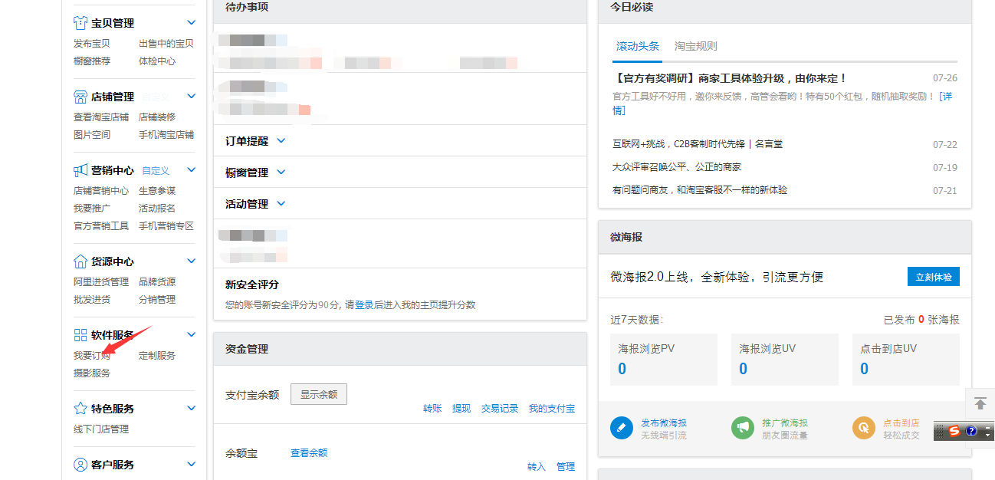Click the 软件服务 grid icon
Image resolution: width=995 pixels, height=480 pixels.
point(80,335)
